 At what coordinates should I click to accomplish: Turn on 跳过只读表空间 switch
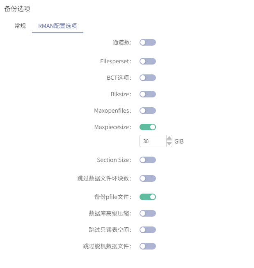point(148,230)
